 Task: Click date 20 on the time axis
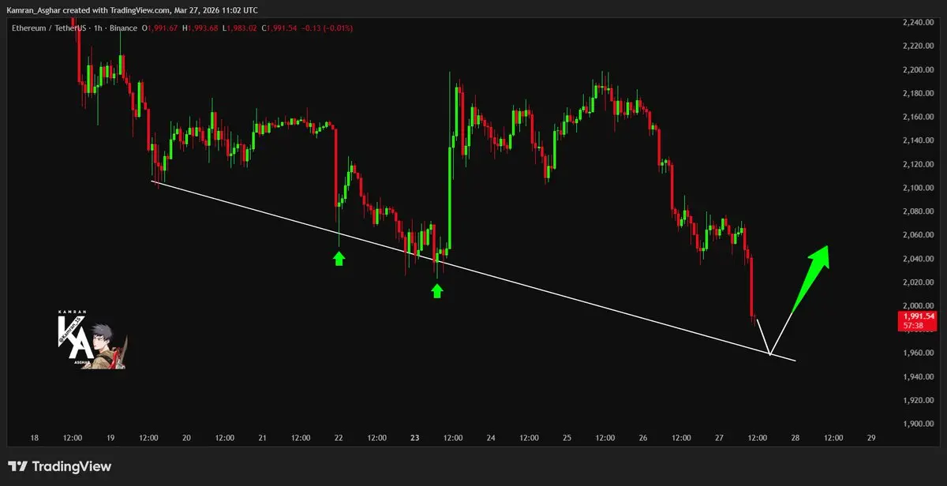point(186,438)
